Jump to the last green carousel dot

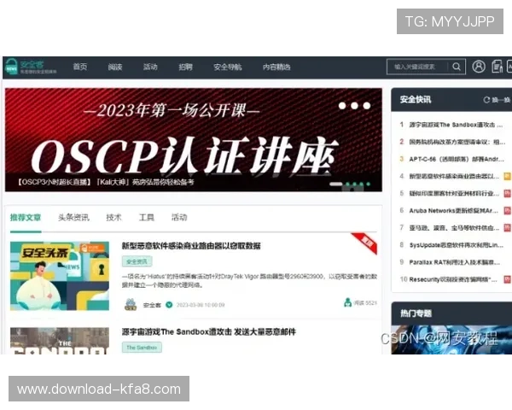pyautogui.click(x=369, y=184)
